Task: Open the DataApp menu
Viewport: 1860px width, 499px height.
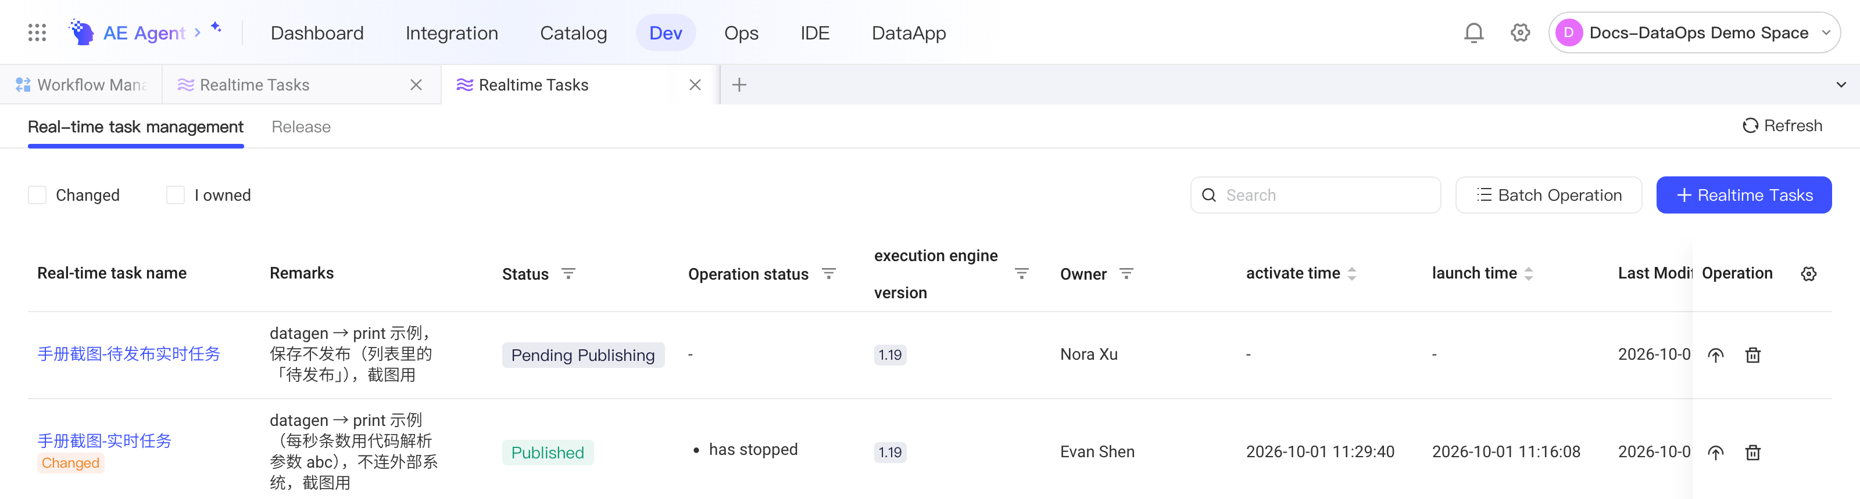Action: (908, 32)
